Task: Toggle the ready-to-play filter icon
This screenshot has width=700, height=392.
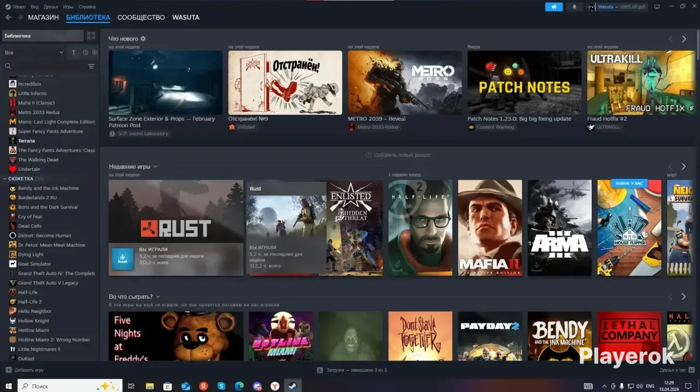Action: pos(95,52)
